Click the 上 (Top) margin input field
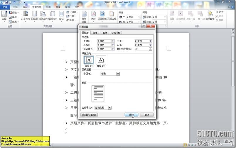The height and width of the screenshot is (148, 236). tap(104, 41)
